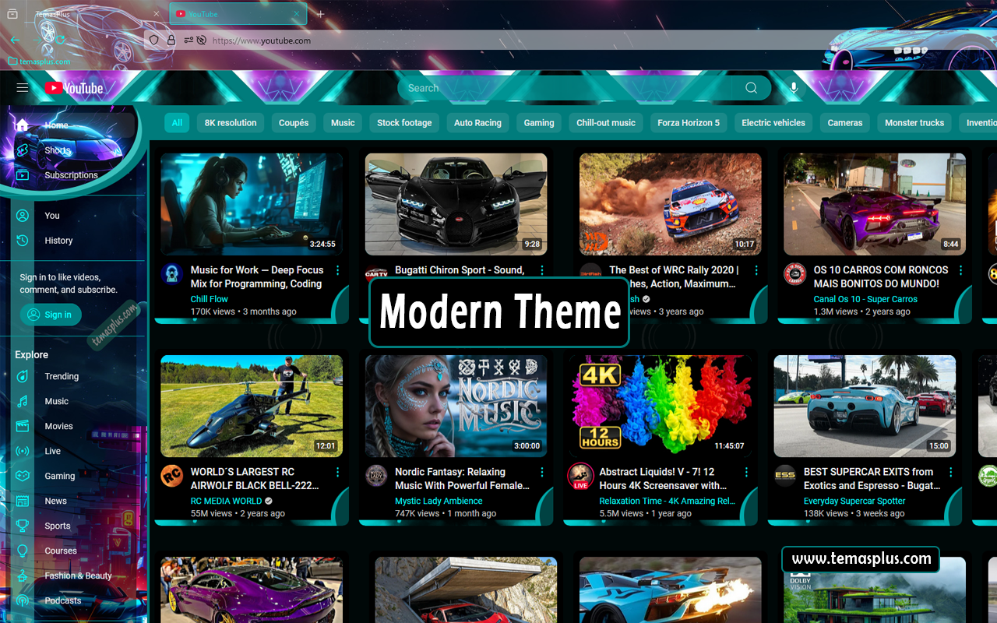
Task: Open the Everyday Supercar Spotter channel link
Action: tap(854, 501)
